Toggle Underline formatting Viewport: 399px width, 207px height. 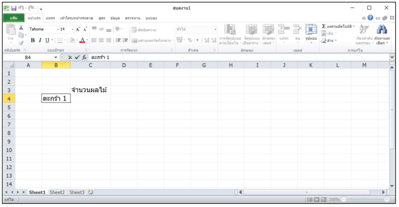click(47, 40)
